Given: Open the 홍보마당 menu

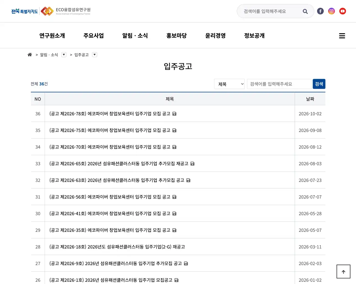Looking at the screenshot, I should pos(176,35).
